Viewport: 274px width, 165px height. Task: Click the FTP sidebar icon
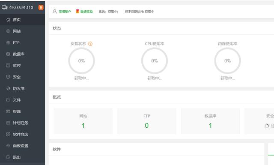8,43
